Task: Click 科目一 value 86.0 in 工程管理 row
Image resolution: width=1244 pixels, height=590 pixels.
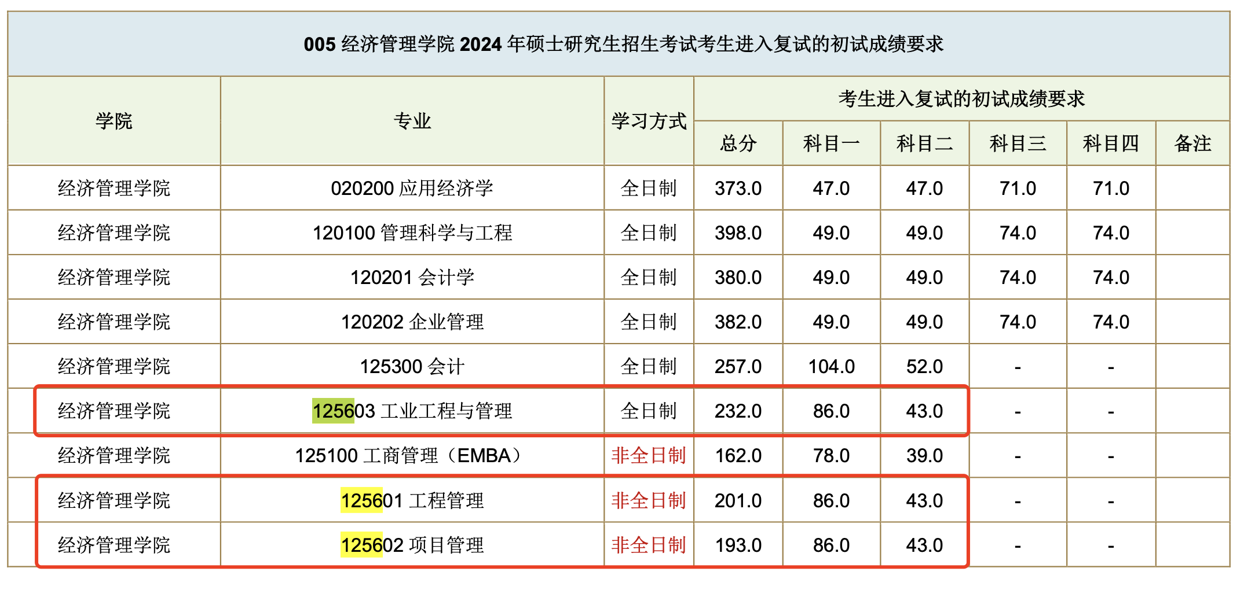Action: [x=831, y=500]
